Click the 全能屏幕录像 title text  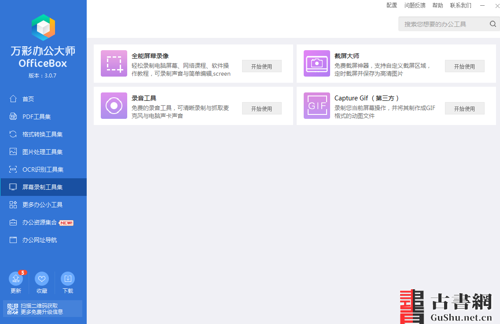click(x=150, y=56)
